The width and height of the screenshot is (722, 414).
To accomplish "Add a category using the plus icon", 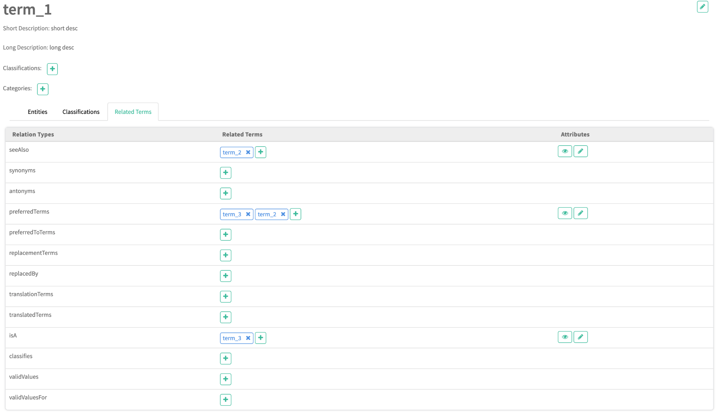I will pos(43,89).
